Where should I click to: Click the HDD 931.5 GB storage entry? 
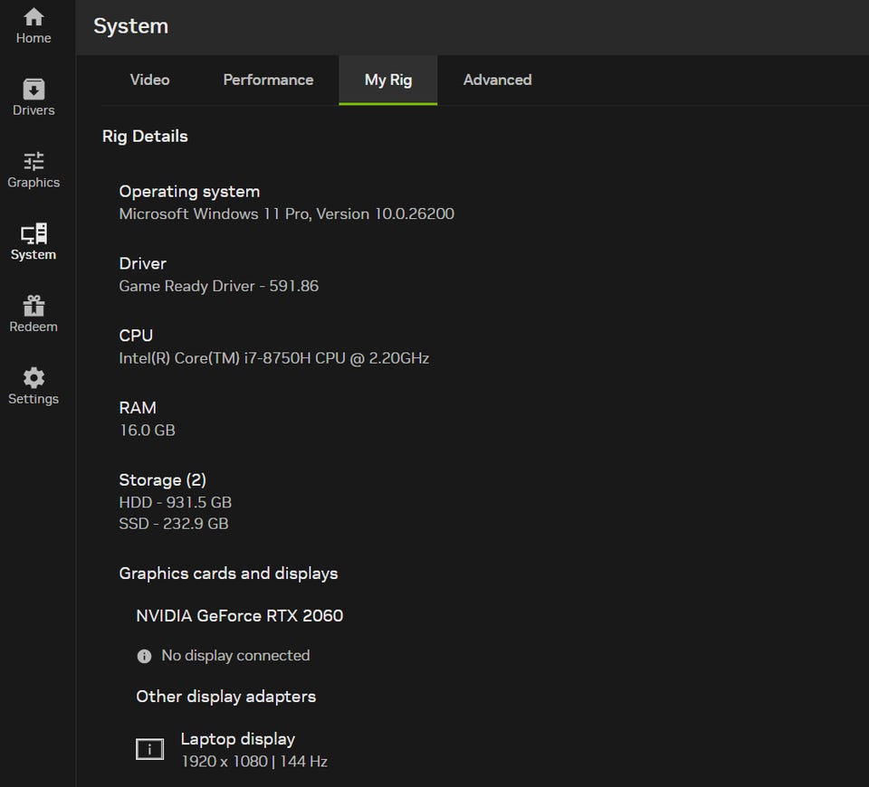pos(175,502)
